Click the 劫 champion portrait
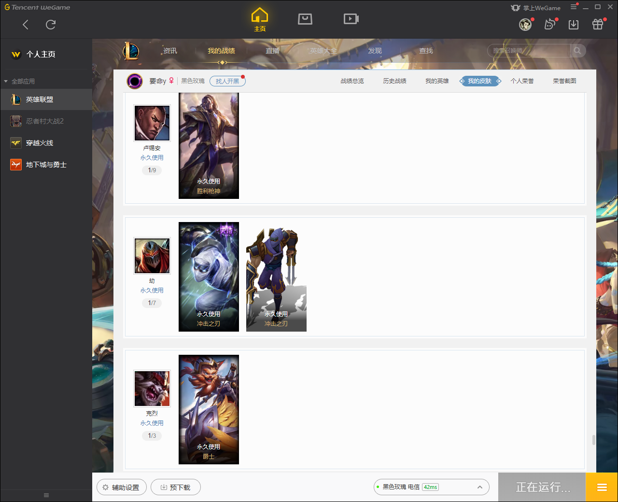The image size is (618, 502). 152,256
